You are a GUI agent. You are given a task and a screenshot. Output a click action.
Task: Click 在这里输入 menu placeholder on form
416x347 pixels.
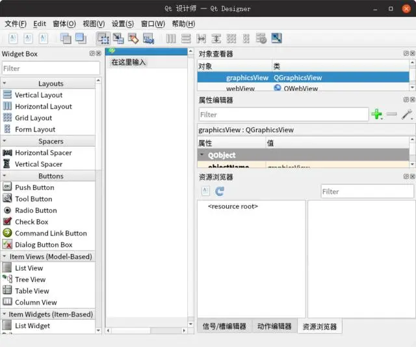129,62
